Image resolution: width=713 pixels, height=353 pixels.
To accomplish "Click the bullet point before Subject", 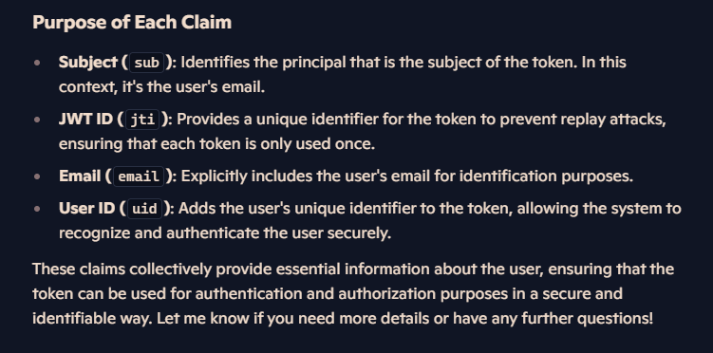I will (37, 63).
